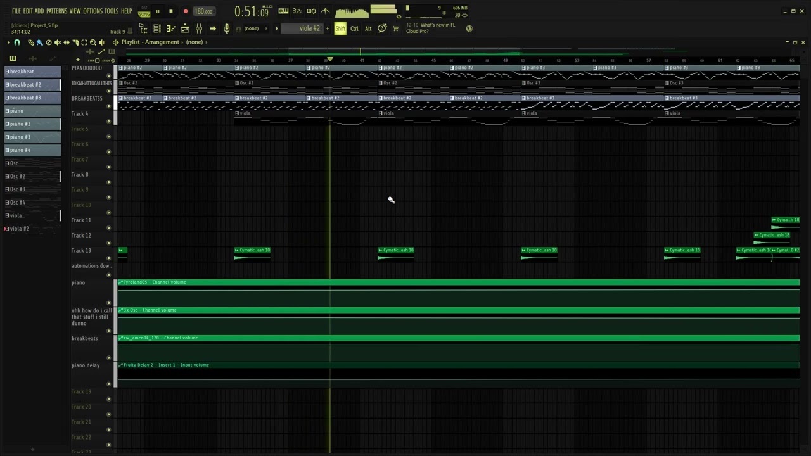Click the piano roll steps icon
The image size is (811, 456).
pos(171,28)
